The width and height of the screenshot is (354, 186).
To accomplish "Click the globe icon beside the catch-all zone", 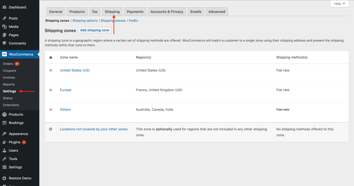I will pyautogui.click(x=51, y=129).
